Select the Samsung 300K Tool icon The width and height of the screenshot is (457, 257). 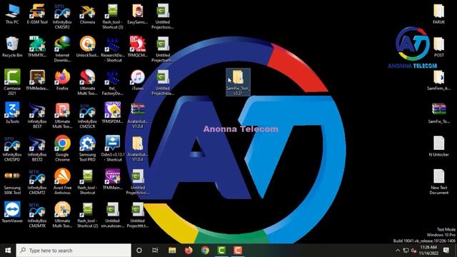pyautogui.click(x=12, y=182)
